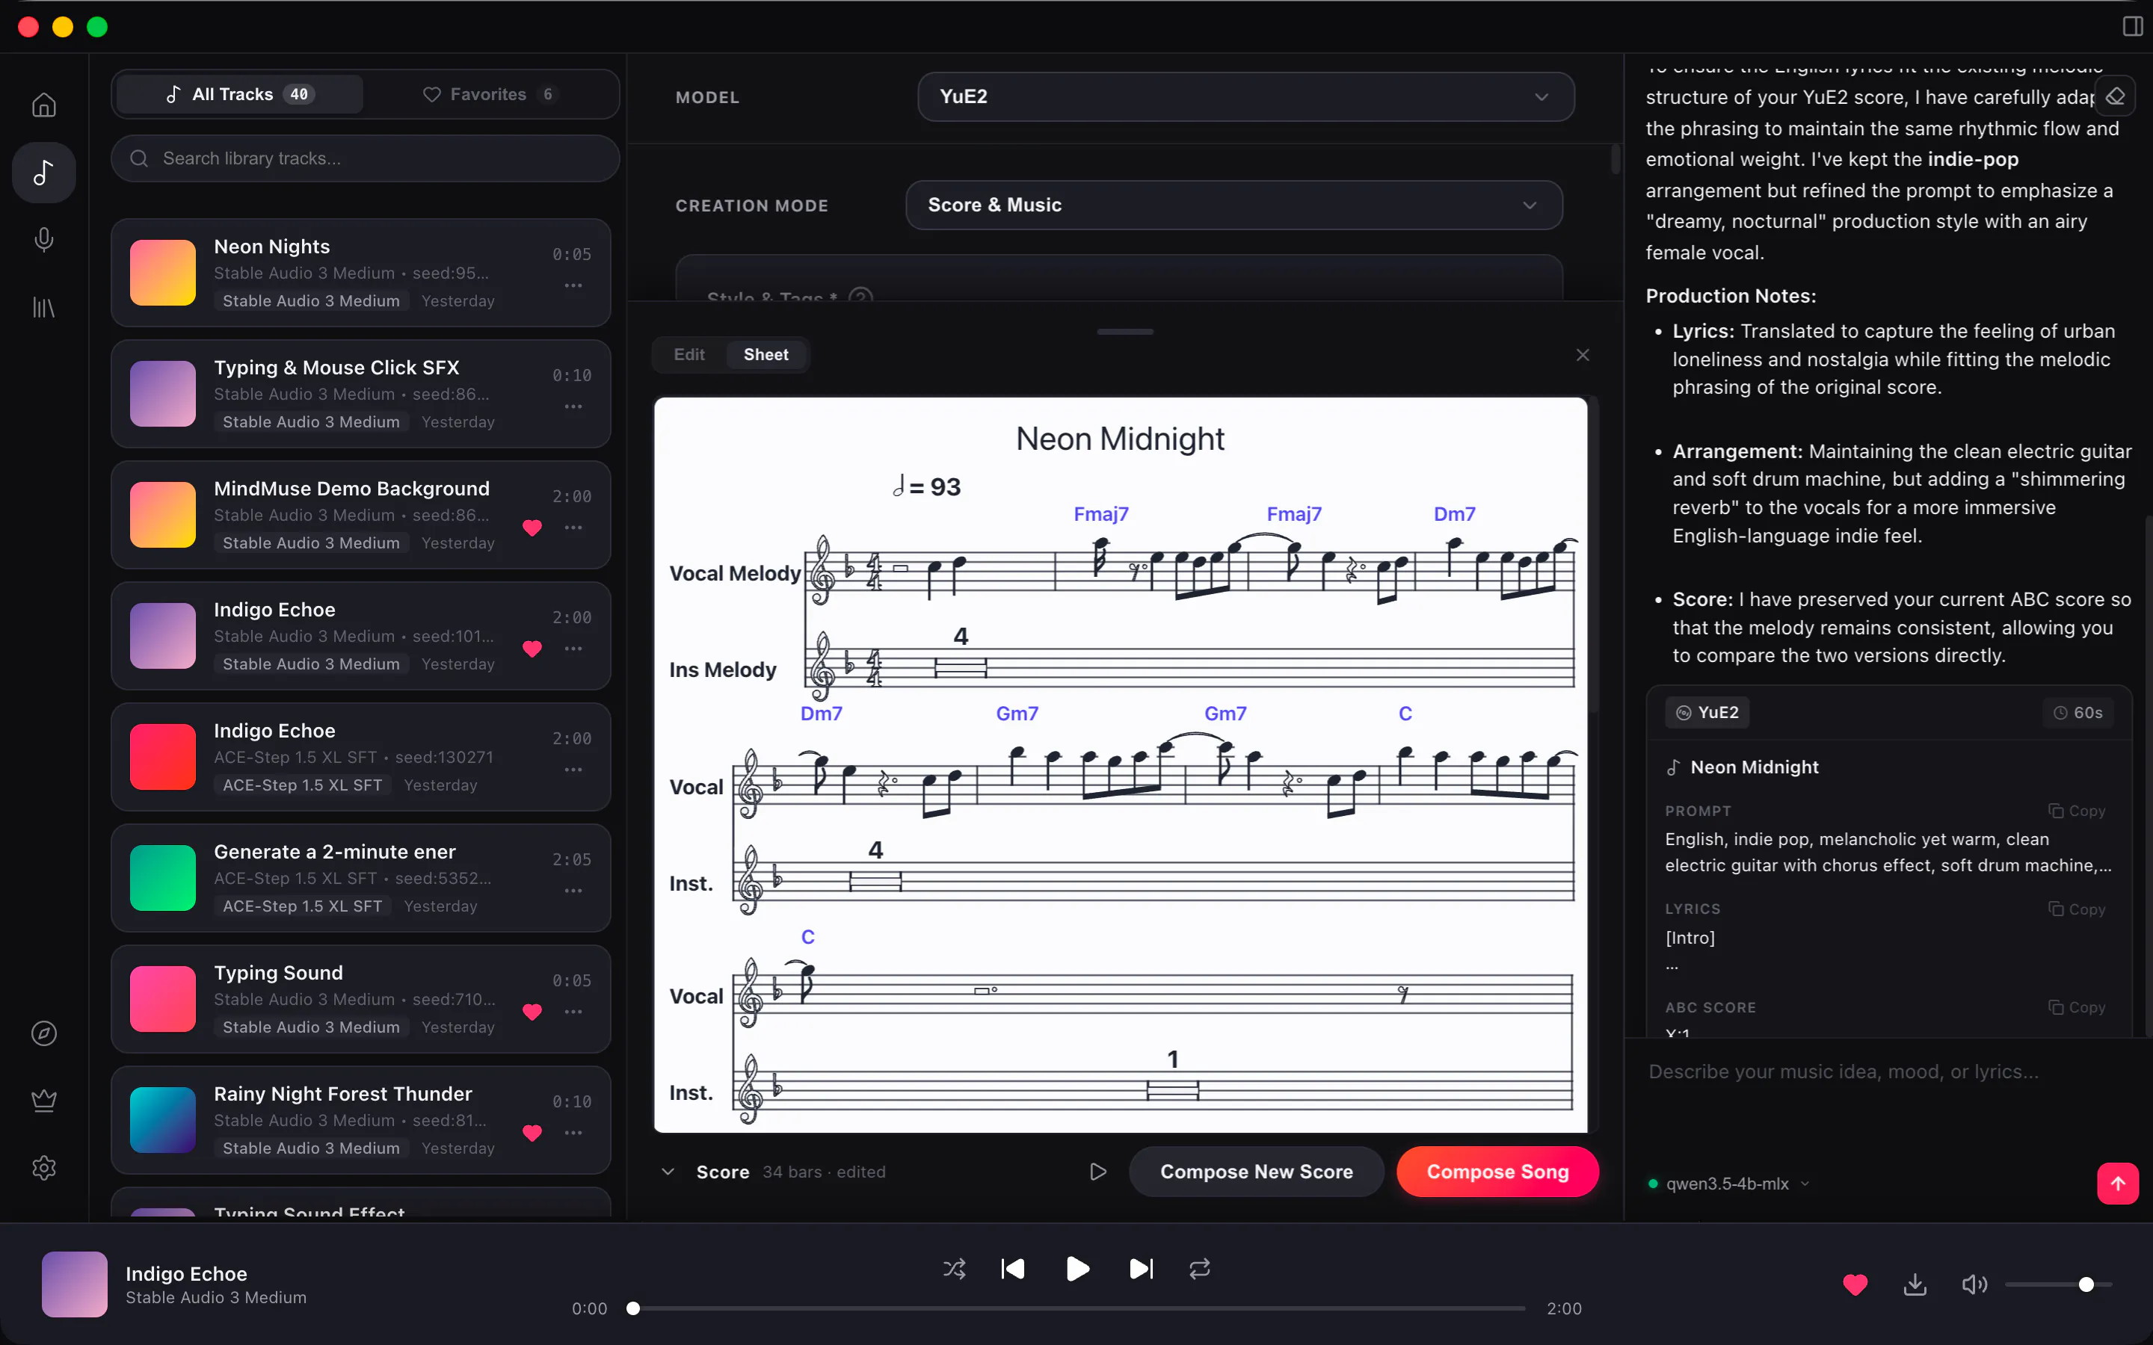
Task: Open the compass Explore icon
Action: click(x=43, y=1033)
